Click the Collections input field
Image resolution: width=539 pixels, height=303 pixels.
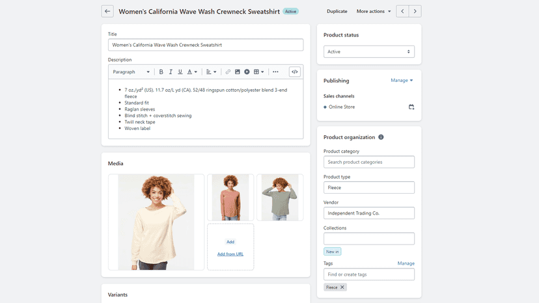point(369,239)
